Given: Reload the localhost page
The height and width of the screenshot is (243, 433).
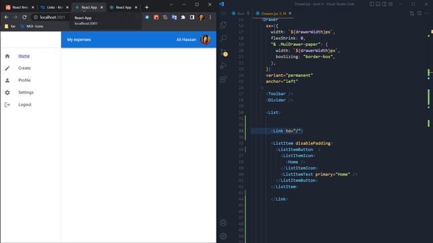Looking at the screenshot, I should tap(24, 17).
